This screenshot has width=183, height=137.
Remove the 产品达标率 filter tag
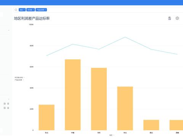pos(45,10)
